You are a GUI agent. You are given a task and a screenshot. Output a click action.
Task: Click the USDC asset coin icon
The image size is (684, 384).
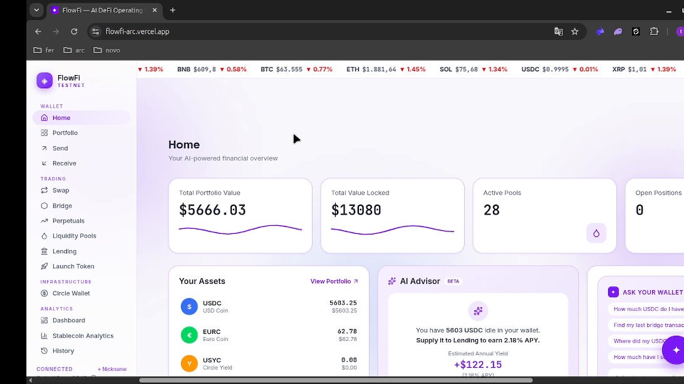(189, 306)
